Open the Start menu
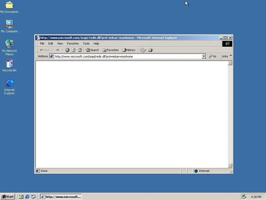 point(8,197)
